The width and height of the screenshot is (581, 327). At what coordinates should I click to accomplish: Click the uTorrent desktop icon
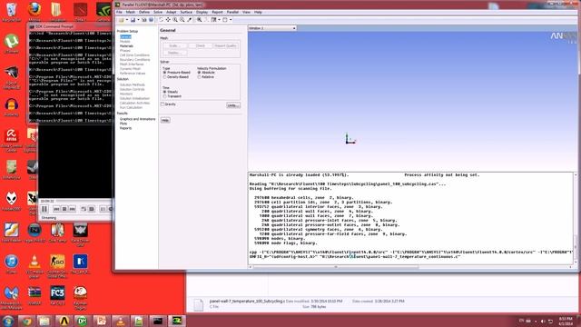(12, 44)
